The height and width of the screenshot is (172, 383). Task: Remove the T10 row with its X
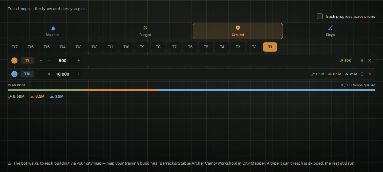click(x=369, y=74)
